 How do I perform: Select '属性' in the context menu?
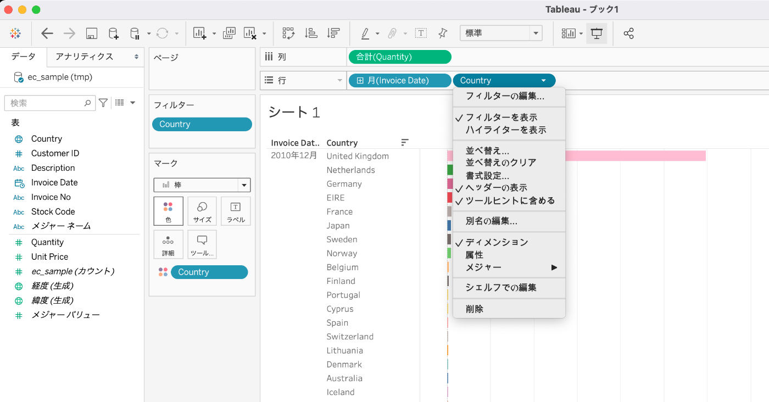click(509, 255)
